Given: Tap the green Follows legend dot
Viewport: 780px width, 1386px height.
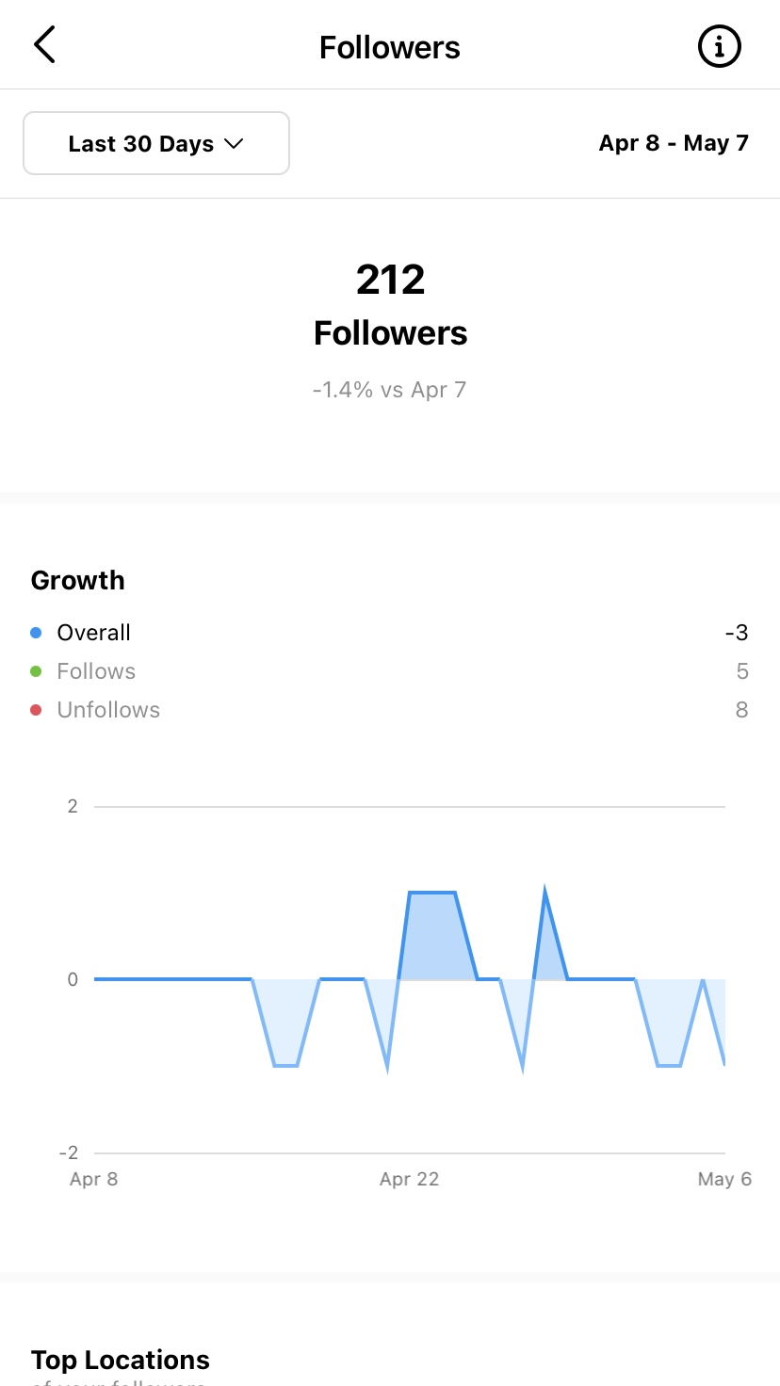Looking at the screenshot, I should click(x=36, y=671).
